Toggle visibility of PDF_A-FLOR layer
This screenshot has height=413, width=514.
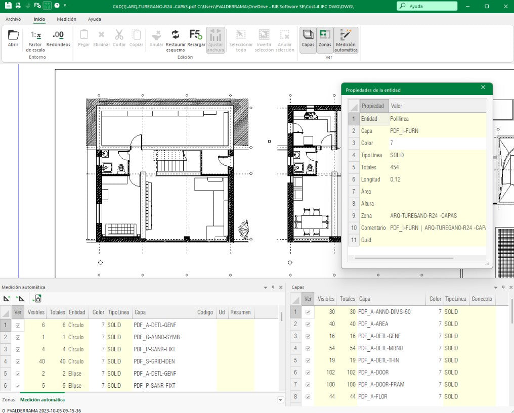pyautogui.click(x=308, y=397)
